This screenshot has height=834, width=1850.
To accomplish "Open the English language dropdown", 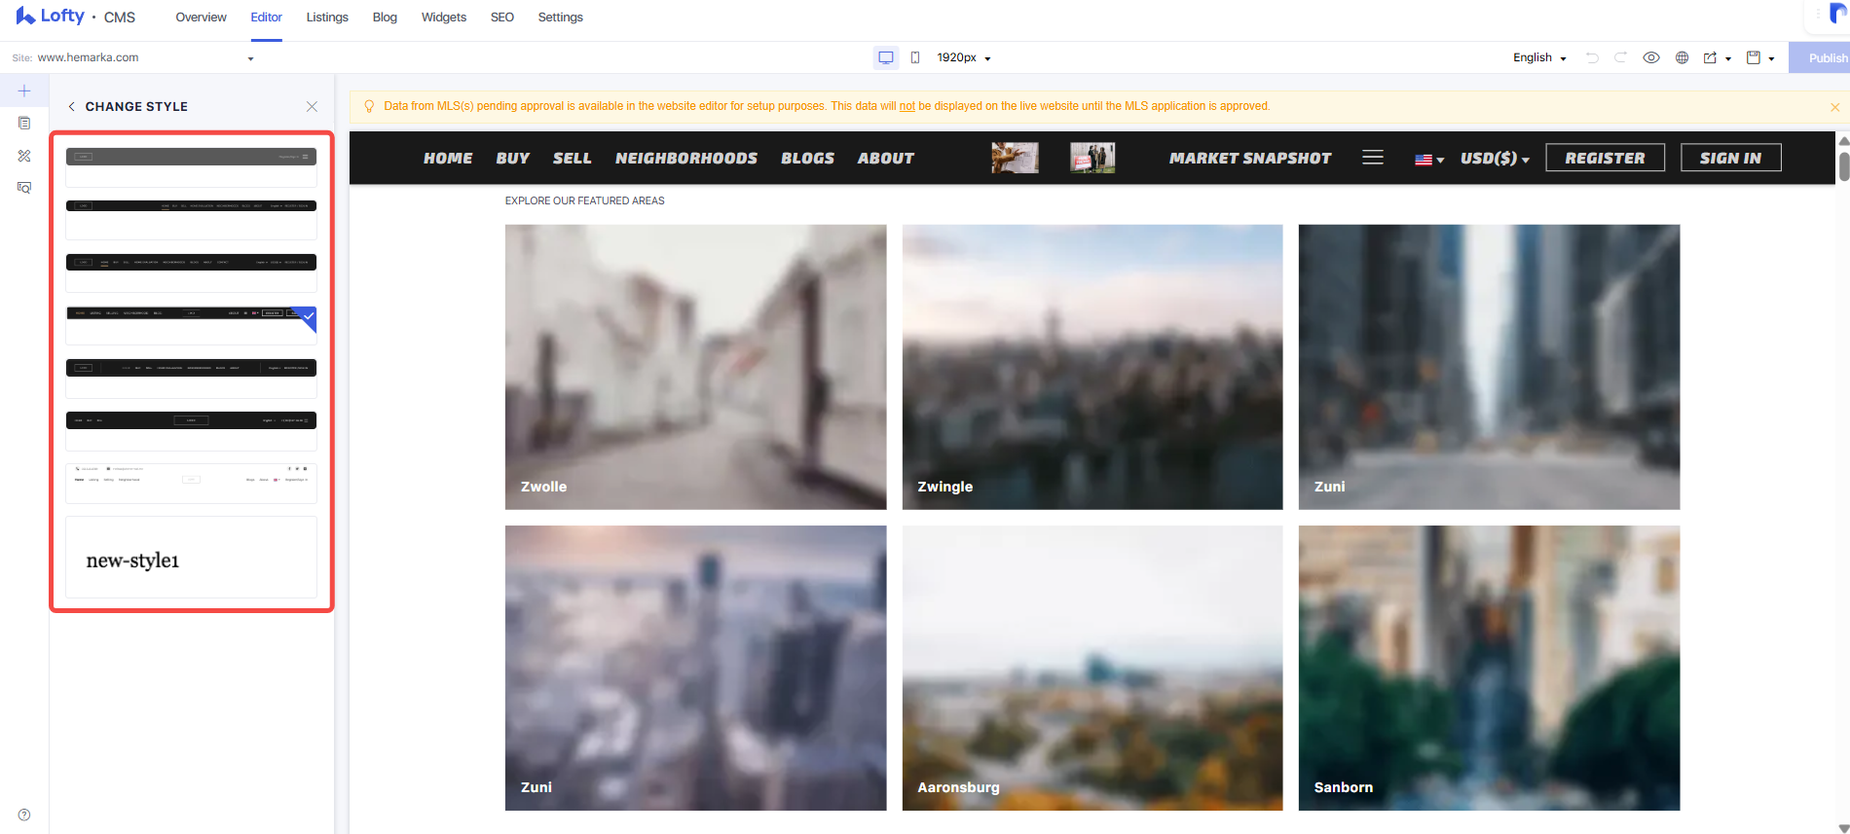I will [1539, 57].
